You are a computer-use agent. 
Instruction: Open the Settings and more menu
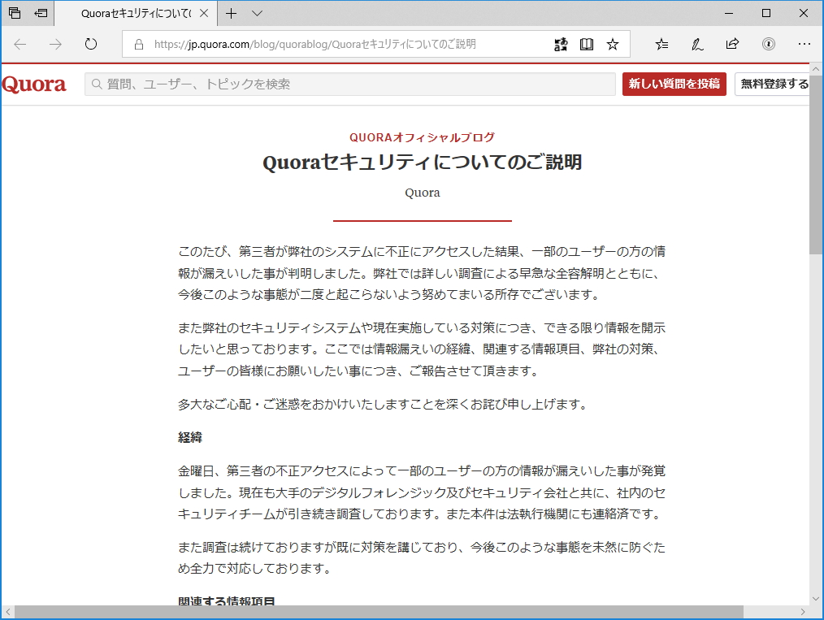pyautogui.click(x=804, y=45)
